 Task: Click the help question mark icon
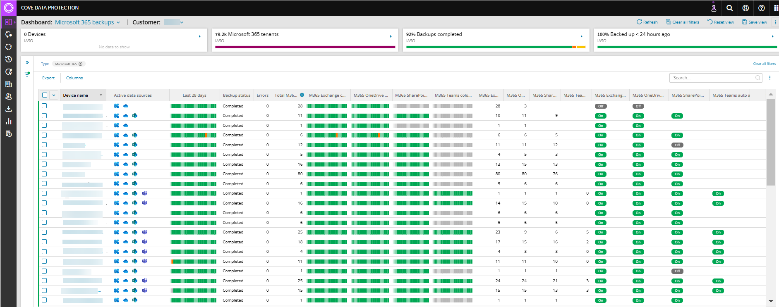[x=761, y=8]
